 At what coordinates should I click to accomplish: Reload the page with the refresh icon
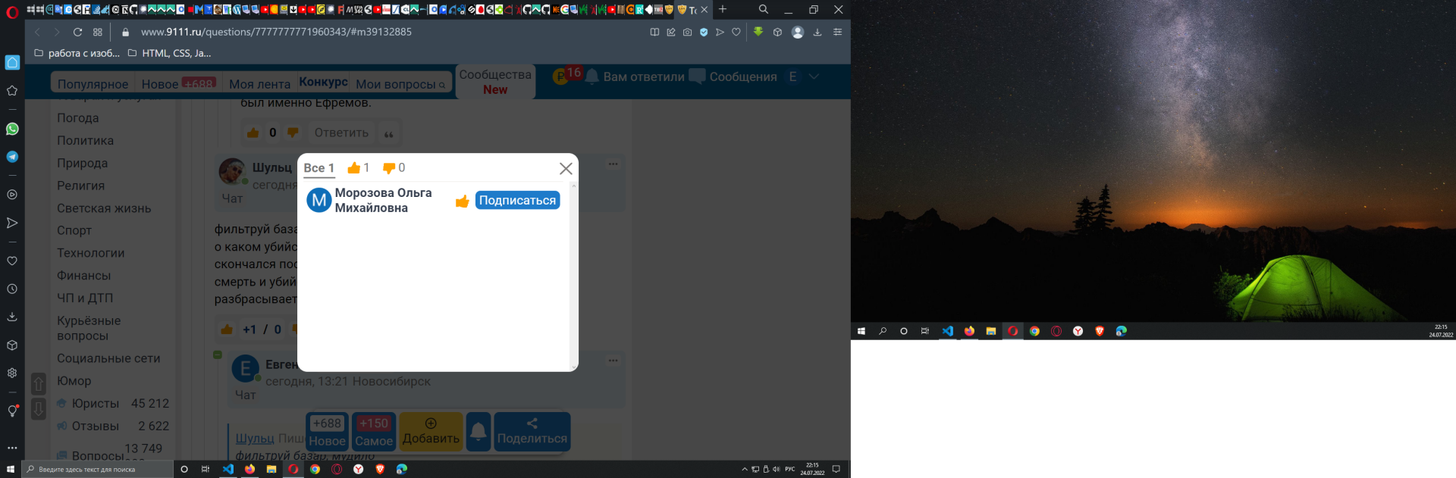click(x=77, y=32)
